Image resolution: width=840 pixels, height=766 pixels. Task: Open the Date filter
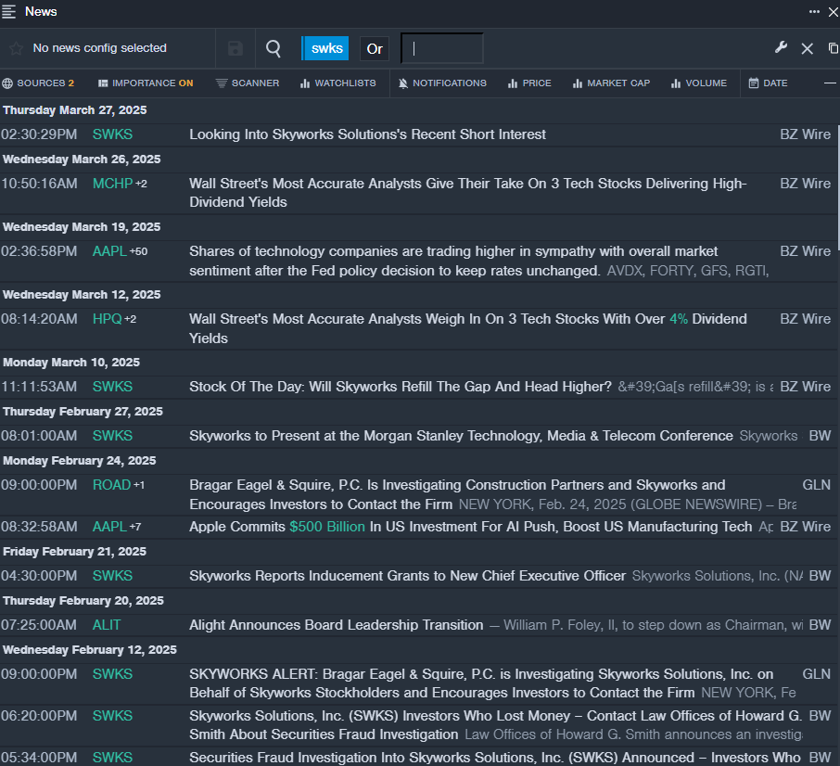[x=768, y=83]
